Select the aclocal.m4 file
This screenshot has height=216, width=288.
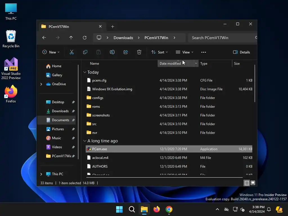click(x=100, y=158)
